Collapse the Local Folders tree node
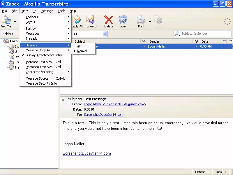 pos(2,41)
